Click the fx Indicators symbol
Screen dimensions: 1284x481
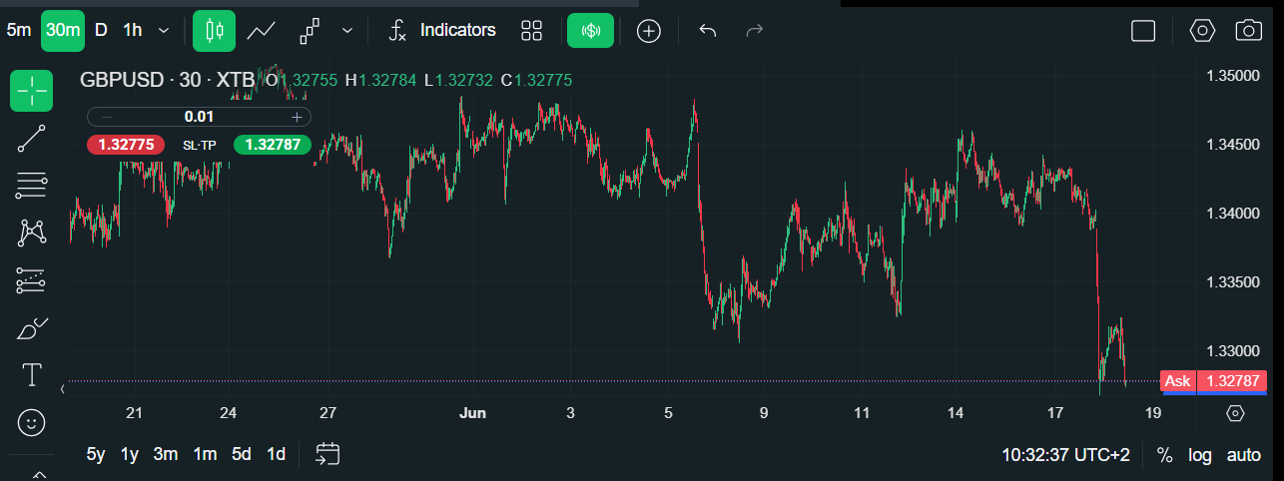click(x=397, y=31)
